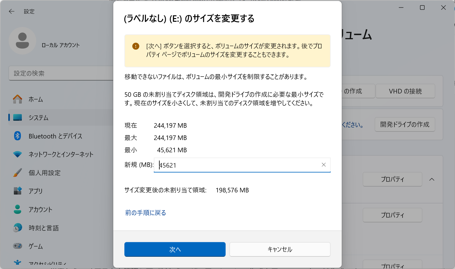The height and width of the screenshot is (269, 455).
Task: Click the ネットワークとインターネット wifi icon
Action: click(x=18, y=154)
